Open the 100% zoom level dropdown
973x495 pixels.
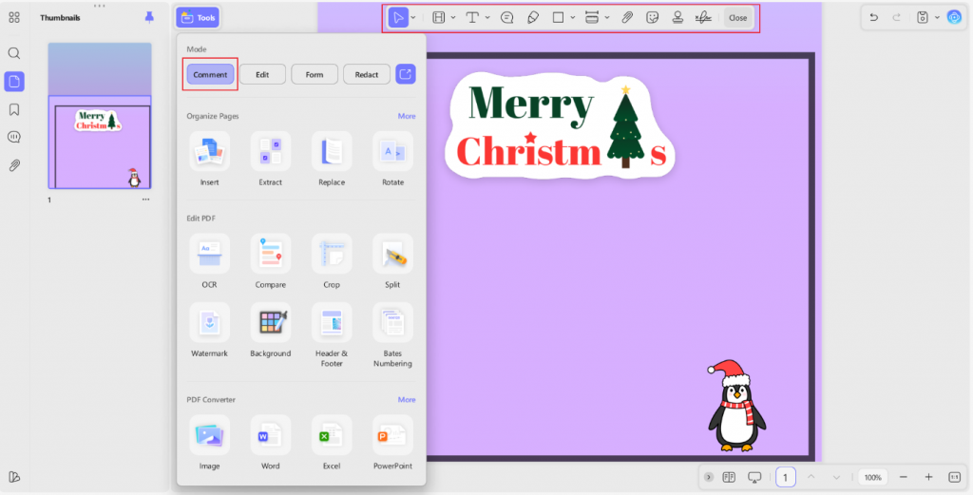(x=873, y=477)
